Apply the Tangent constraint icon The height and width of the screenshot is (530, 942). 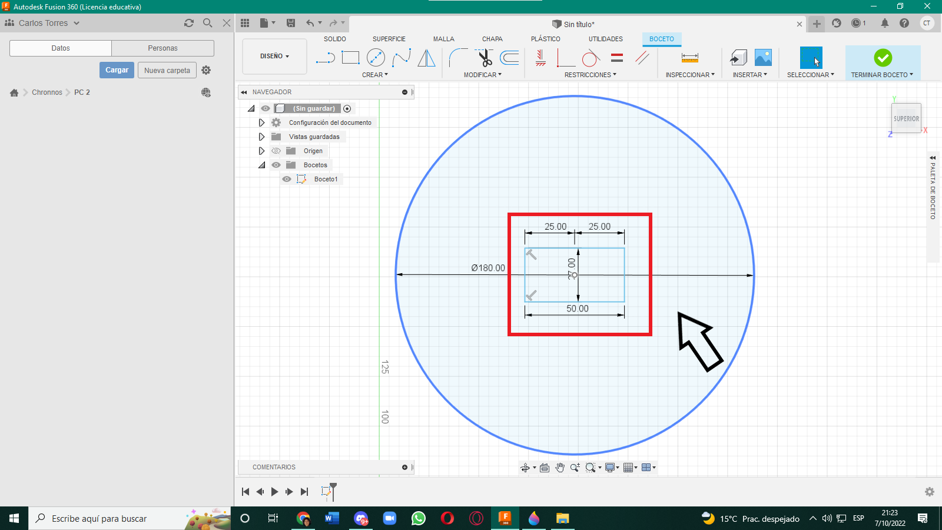click(x=591, y=58)
